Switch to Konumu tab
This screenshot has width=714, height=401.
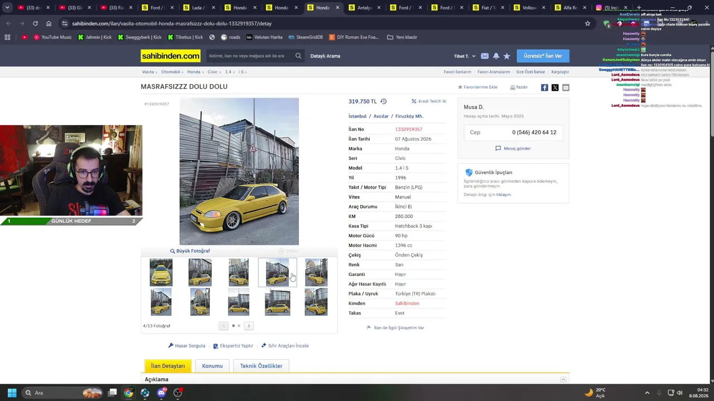tap(212, 366)
